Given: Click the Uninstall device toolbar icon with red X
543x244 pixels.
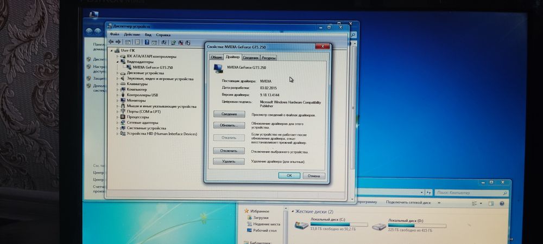Looking at the screenshot, I should (x=181, y=42).
